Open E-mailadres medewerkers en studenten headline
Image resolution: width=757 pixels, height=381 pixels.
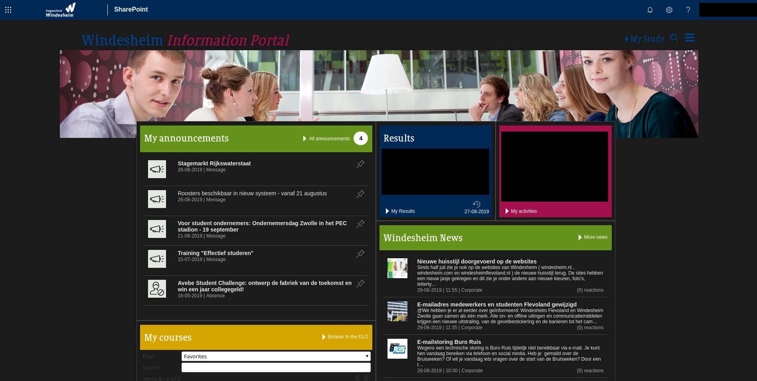(x=497, y=304)
